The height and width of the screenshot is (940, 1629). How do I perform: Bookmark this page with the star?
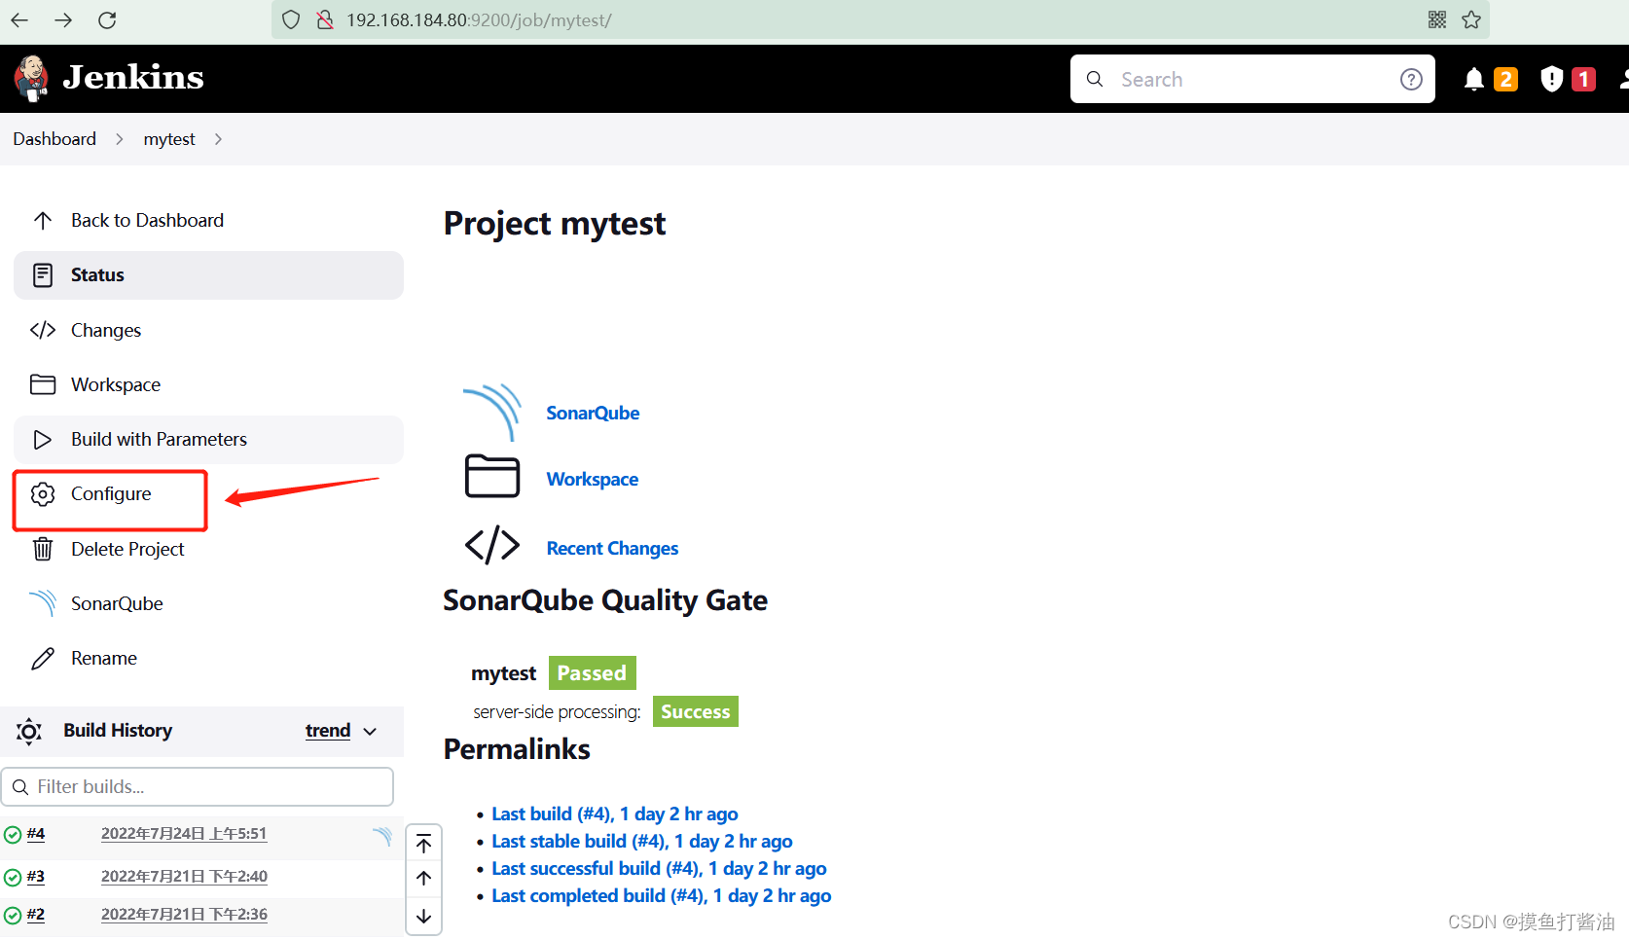pyautogui.click(x=1471, y=19)
